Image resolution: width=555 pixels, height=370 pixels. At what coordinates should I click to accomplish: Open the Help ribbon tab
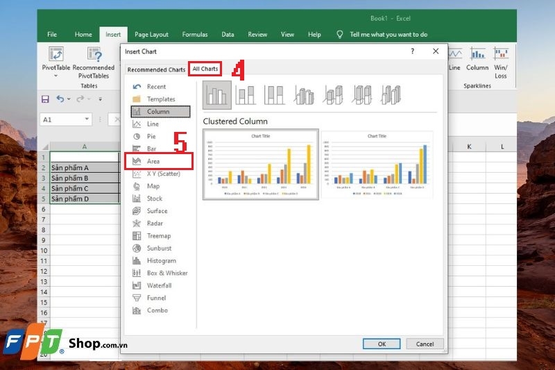point(314,34)
